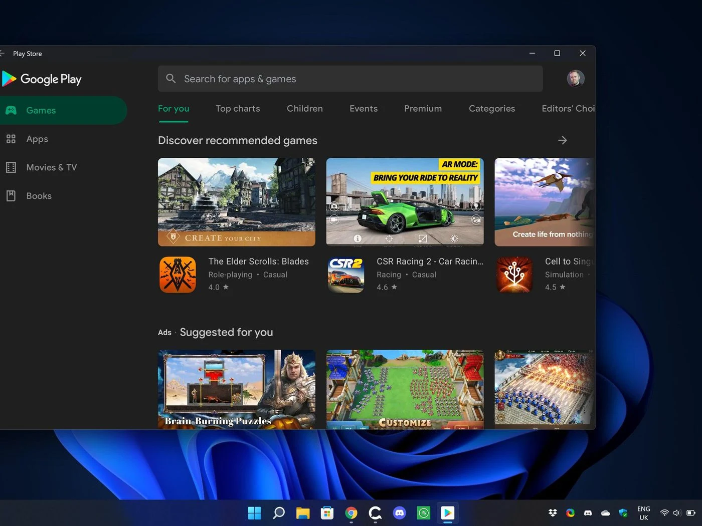Viewport: 702px width, 526px height.
Task: Open Dropbox in system tray
Action: click(553, 513)
